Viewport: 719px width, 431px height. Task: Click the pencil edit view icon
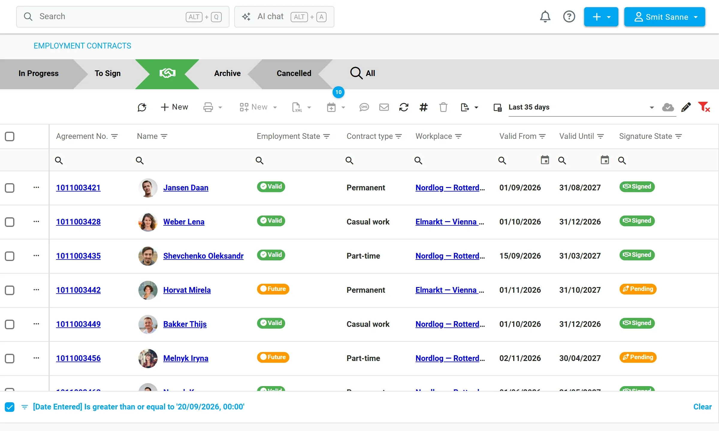coord(686,107)
